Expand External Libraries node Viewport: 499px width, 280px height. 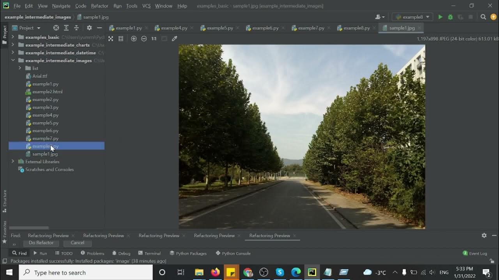[13, 162]
